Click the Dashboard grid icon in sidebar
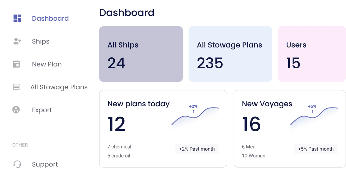Viewport: 346px width, 175px height. (x=17, y=18)
